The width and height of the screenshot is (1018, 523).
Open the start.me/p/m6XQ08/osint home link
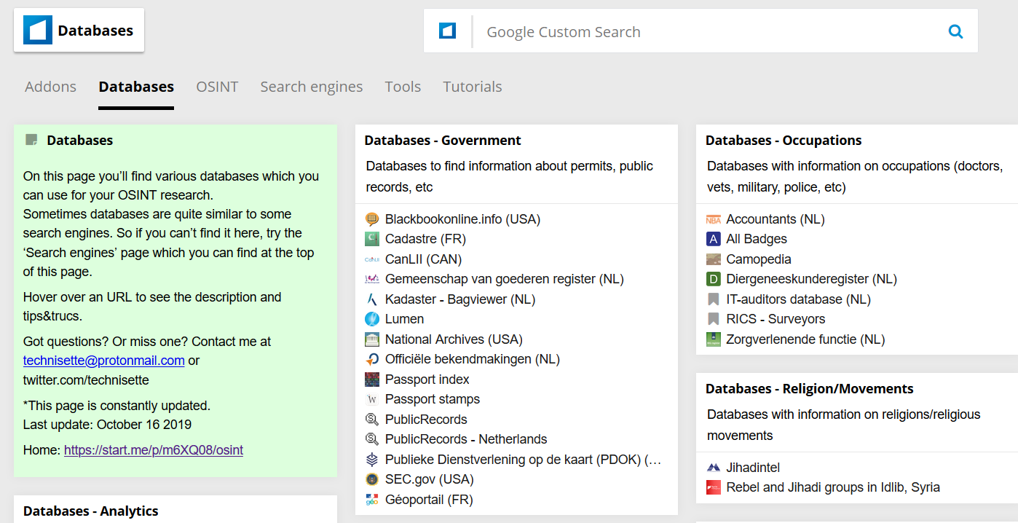click(x=154, y=450)
